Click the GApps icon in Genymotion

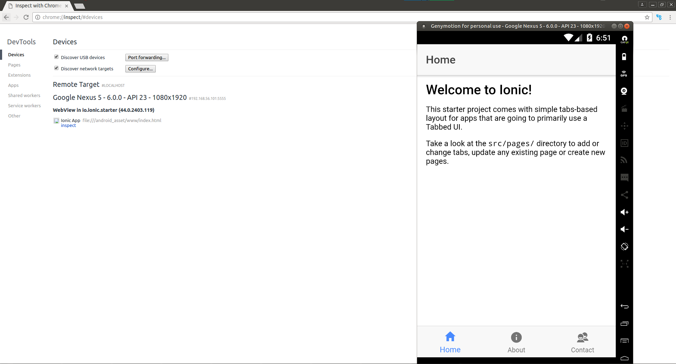pyautogui.click(x=624, y=39)
